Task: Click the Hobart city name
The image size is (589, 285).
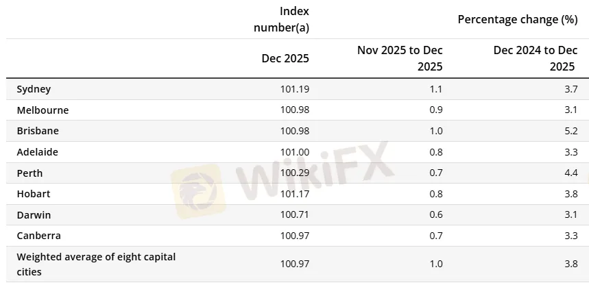Action: point(34,194)
